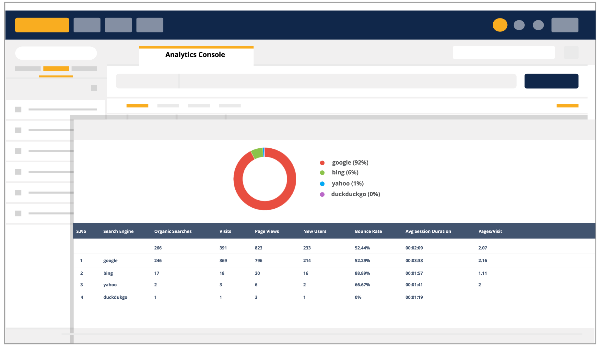
Task: Click the rounded sidebar search field
Action: click(56, 53)
